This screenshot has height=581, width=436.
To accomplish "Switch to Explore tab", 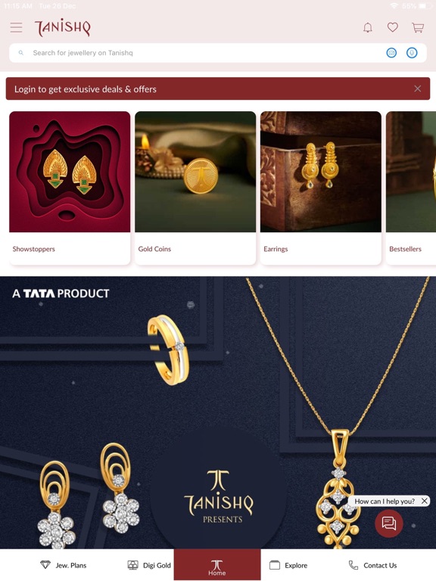I will (288, 565).
